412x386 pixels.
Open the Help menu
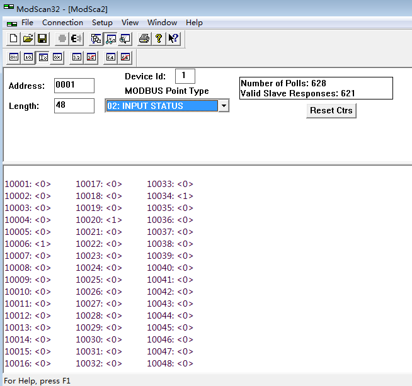click(194, 23)
